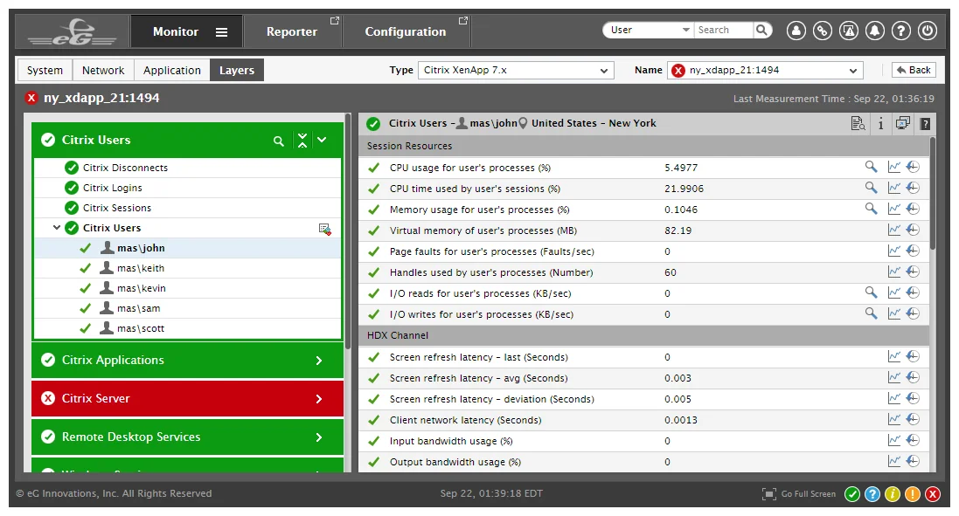Viewport: 959px width, 516px height.
Task: Open graph for Client network latency
Action: click(894, 419)
